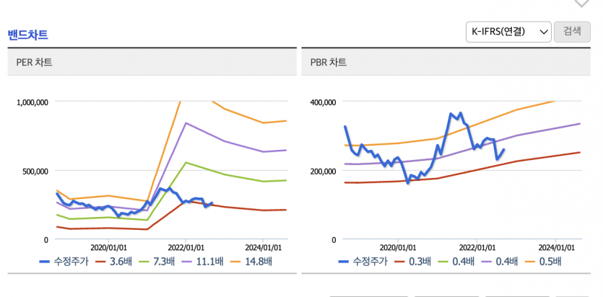Select the PER 차트 panel header
This screenshot has width=603, height=297.
tap(152, 62)
